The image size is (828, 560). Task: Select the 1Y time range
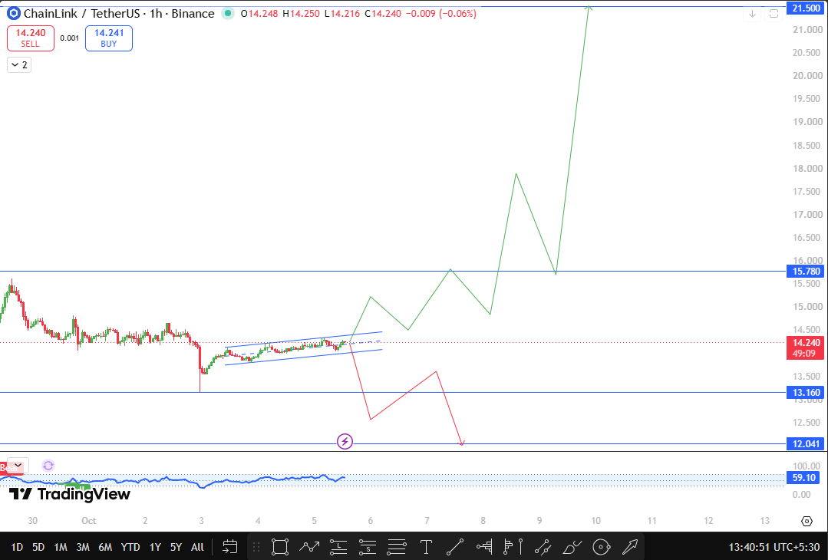tap(155, 547)
